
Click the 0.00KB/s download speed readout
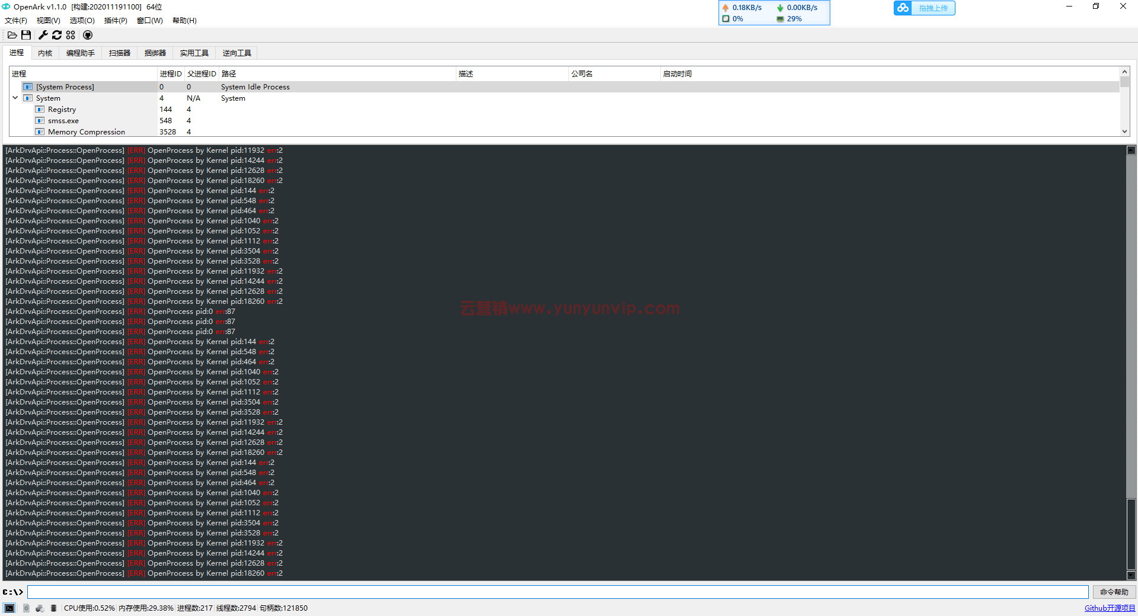[x=802, y=8]
